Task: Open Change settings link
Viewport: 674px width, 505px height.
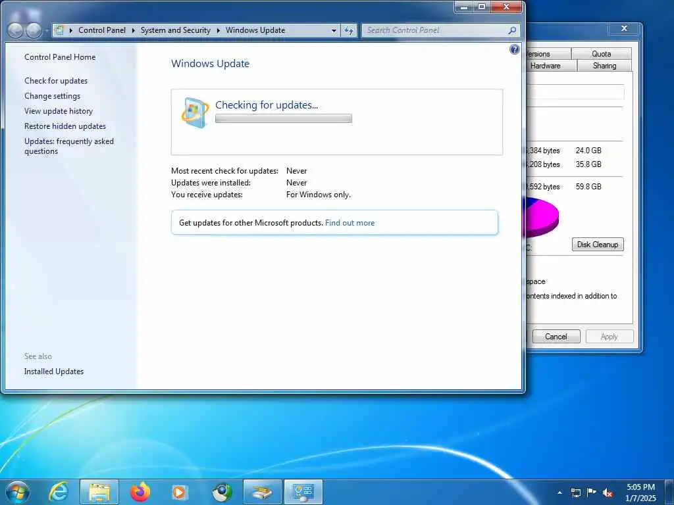Action: pyautogui.click(x=52, y=96)
